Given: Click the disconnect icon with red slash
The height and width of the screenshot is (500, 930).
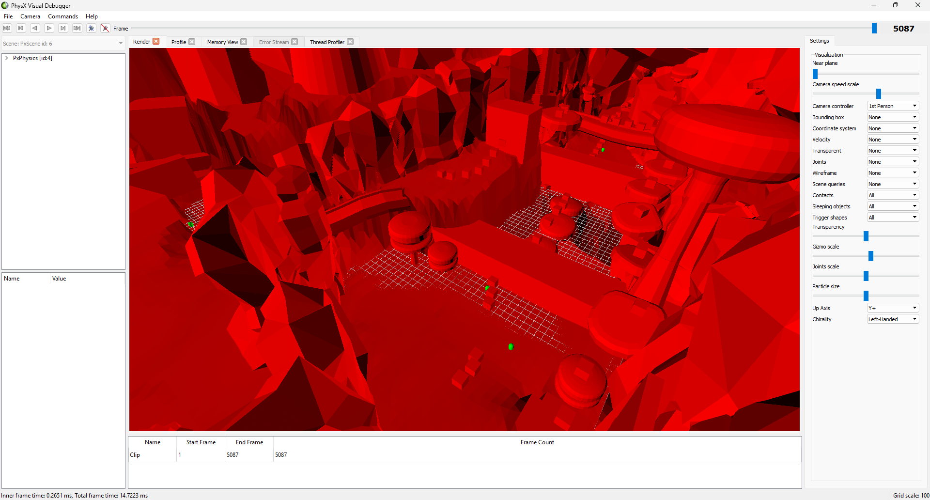Looking at the screenshot, I should 105,28.
